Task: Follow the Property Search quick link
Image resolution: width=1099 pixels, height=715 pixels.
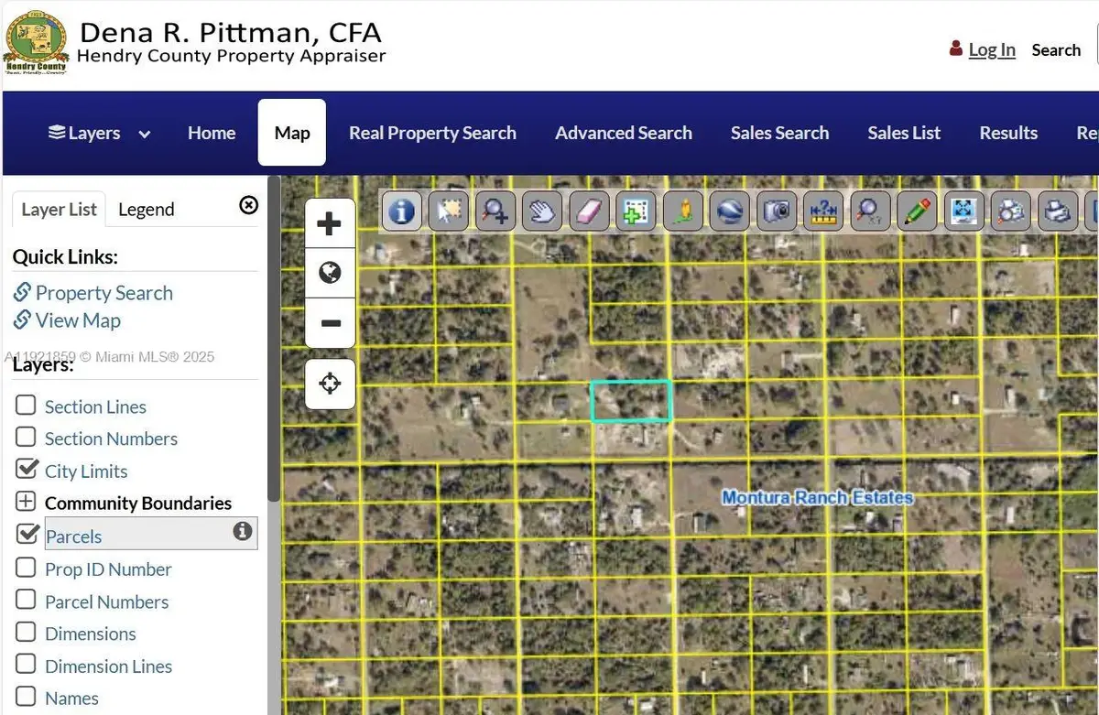Action: pos(103,292)
